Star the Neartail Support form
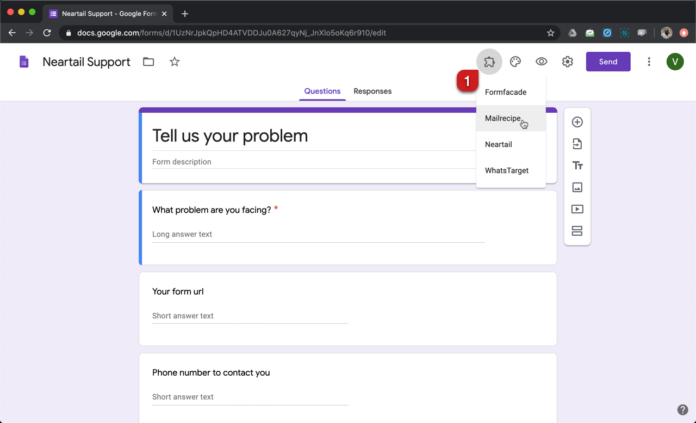Image resolution: width=696 pixels, height=423 pixels. [174, 62]
